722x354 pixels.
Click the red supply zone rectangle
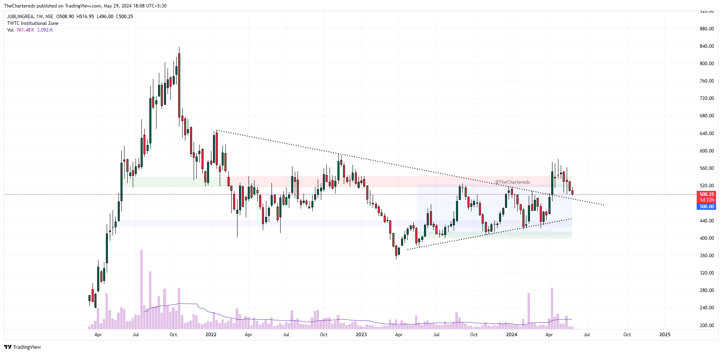pyautogui.click(x=399, y=181)
